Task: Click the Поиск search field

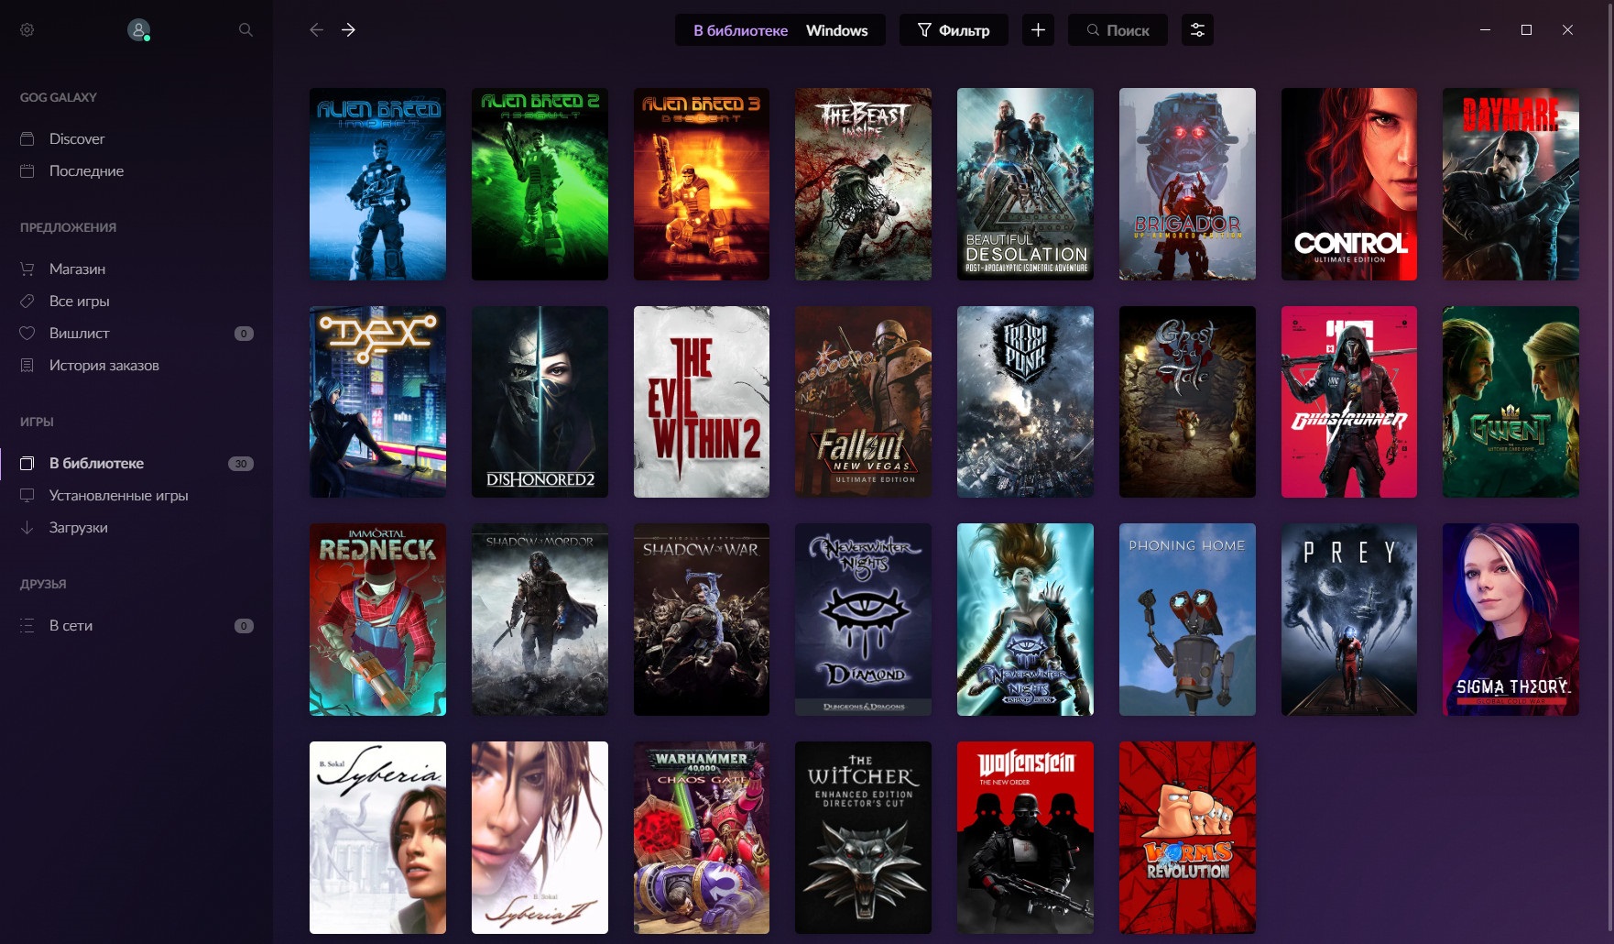Action: (1118, 30)
